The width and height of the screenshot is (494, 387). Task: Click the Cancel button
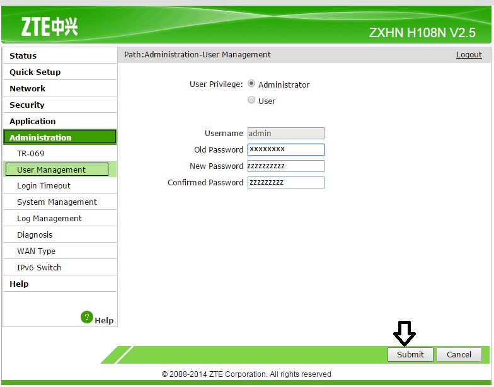pyautogui.click(x=459, y=354)
